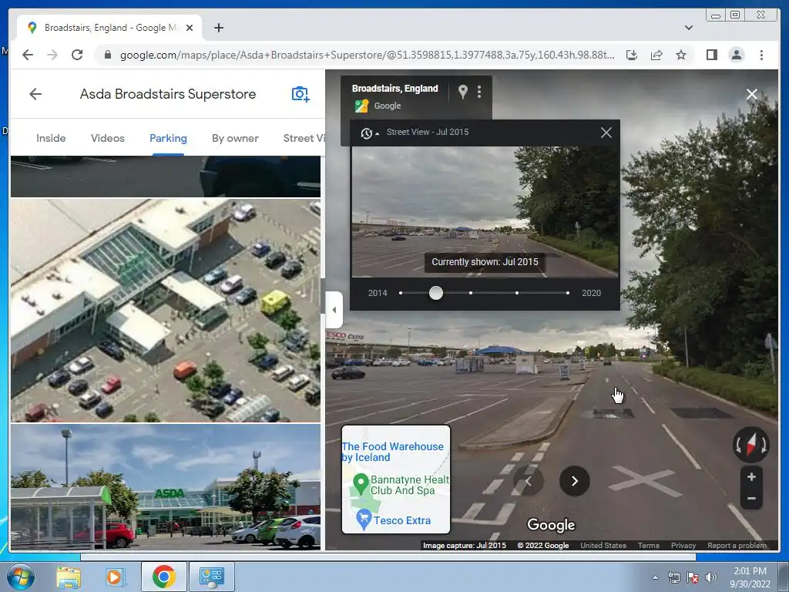This screenshot has width=789, height=592.
Task: Open the Privacy link
Action: click(683, 545)
